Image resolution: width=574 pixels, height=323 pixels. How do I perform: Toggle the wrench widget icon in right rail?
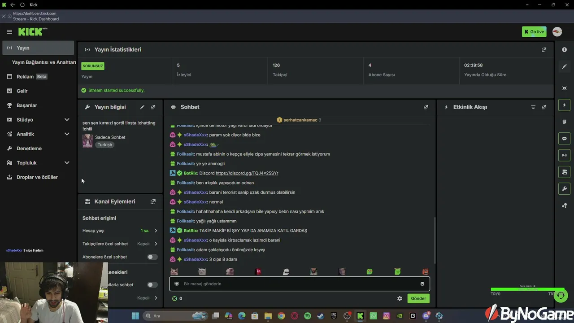[x=565, y=189]
